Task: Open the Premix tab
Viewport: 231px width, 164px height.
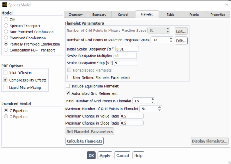Action: pyautogui.click(x=194, y=15)
